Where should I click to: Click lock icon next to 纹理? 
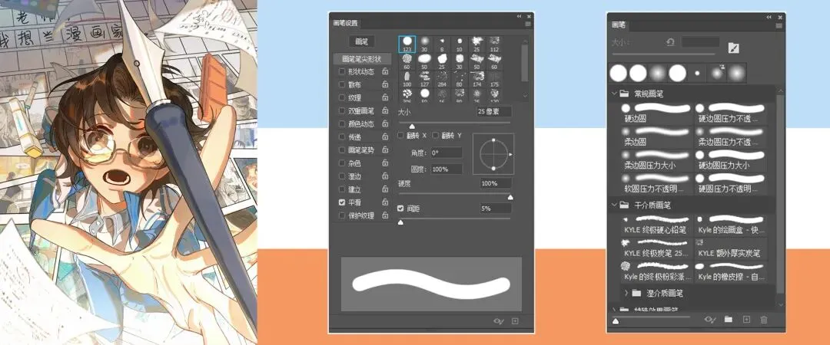point(385,97)
